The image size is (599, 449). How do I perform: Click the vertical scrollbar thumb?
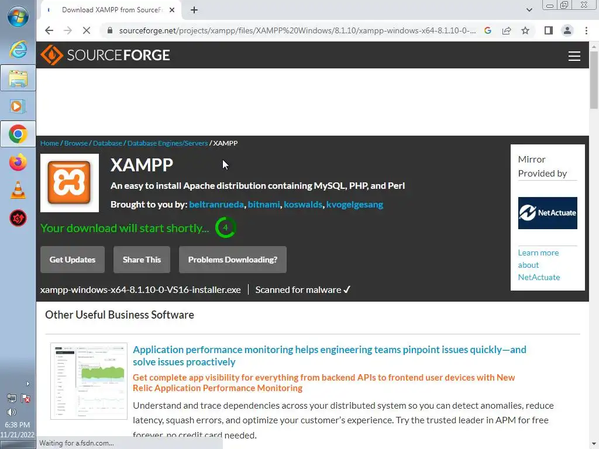point(594,80)
